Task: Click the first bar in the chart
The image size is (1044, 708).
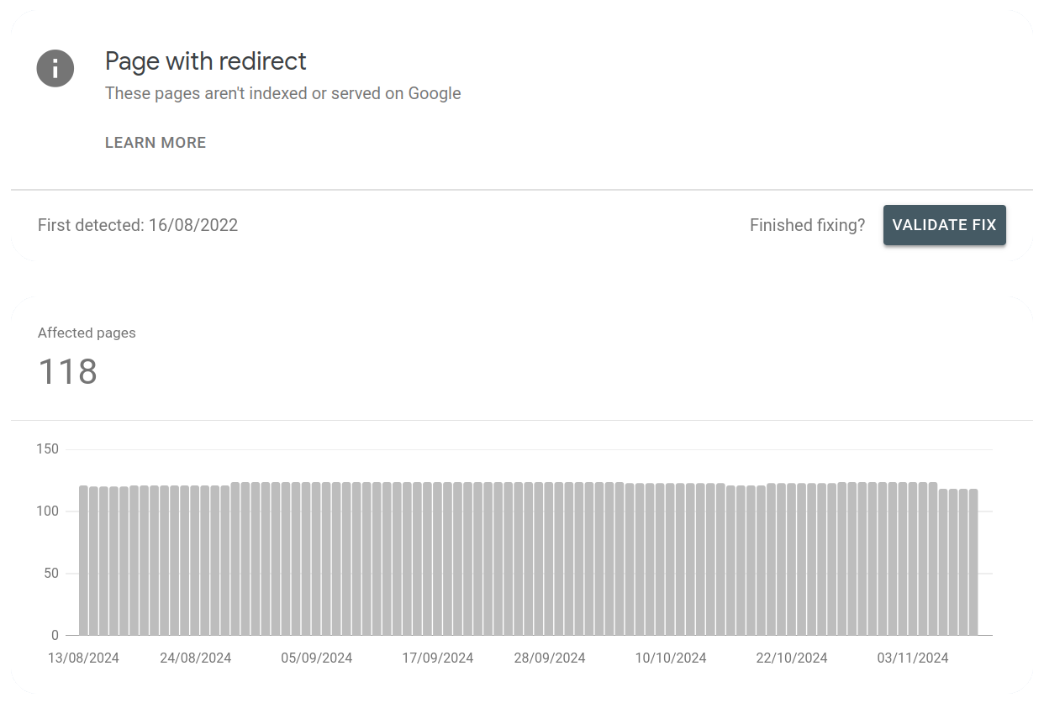Action: [84, 560]
